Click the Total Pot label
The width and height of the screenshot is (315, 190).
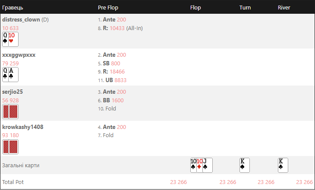(13, 182)
